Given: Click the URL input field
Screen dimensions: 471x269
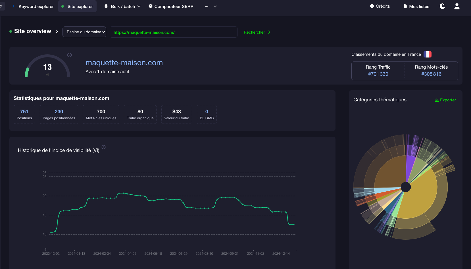Looking at the screenshot, I should (x=174, y=32).
